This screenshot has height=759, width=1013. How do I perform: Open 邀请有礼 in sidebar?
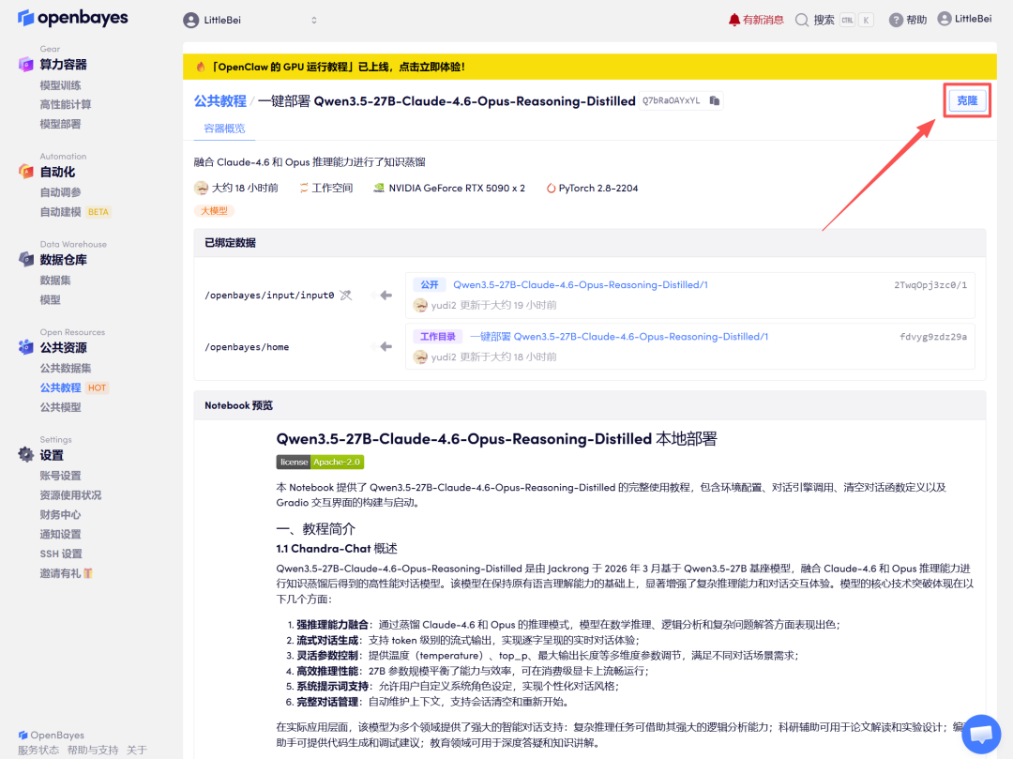tap(66, 573)
